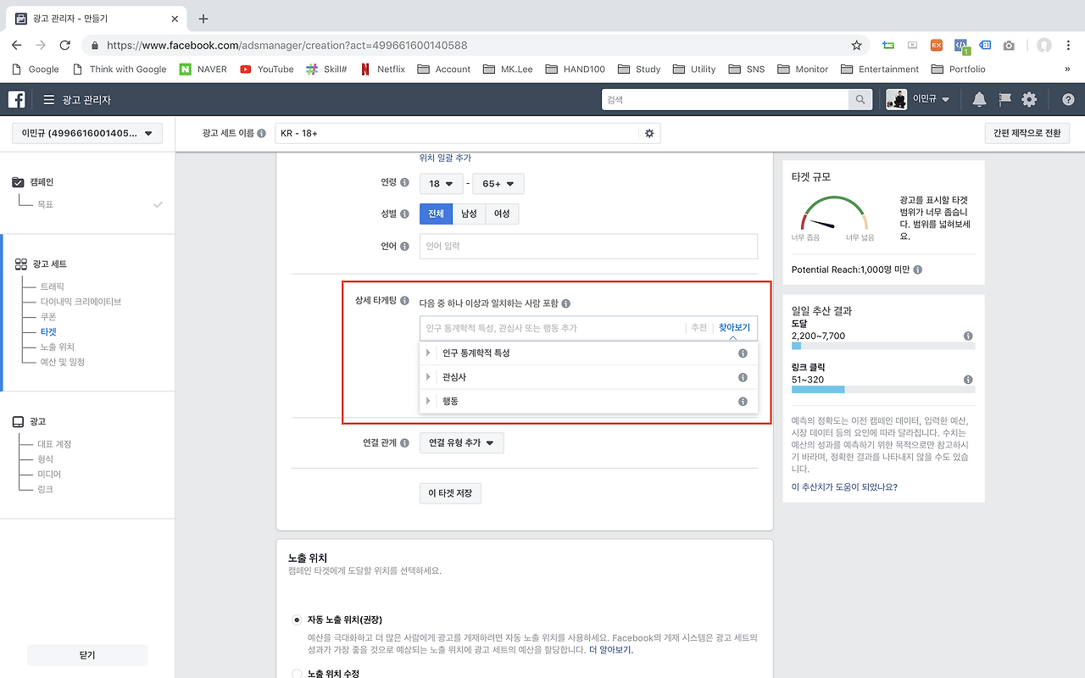Click the 이 타겟 저장 button

pos(450,492)
